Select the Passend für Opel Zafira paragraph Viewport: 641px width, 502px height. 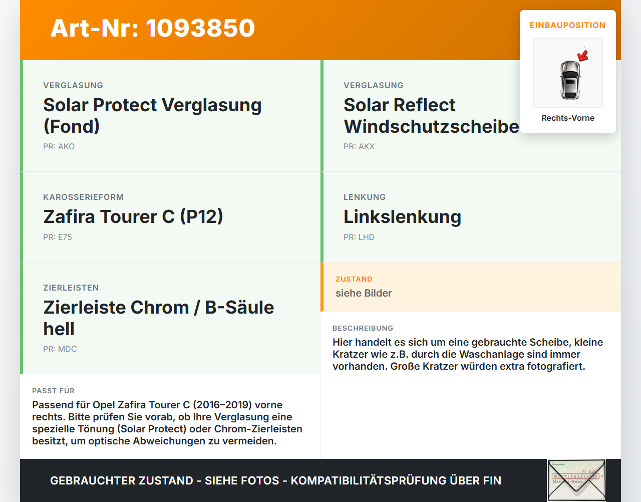tap(167, 423)
